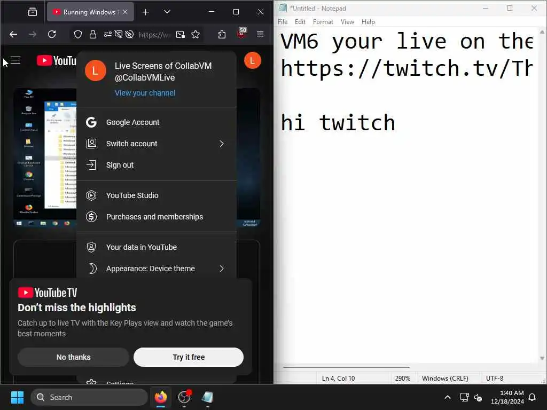Click Notepad vertical scrollbar down arrow
Viewport: 547px width, 410px height.
pyautogui.click(x=542, y=358)
